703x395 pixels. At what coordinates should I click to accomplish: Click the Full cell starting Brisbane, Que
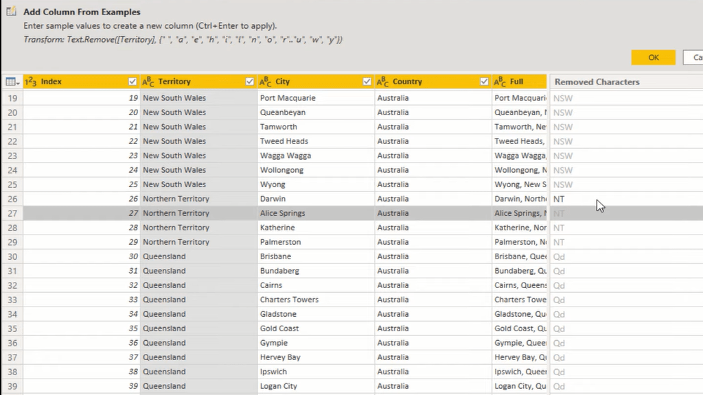pos(519,256)
